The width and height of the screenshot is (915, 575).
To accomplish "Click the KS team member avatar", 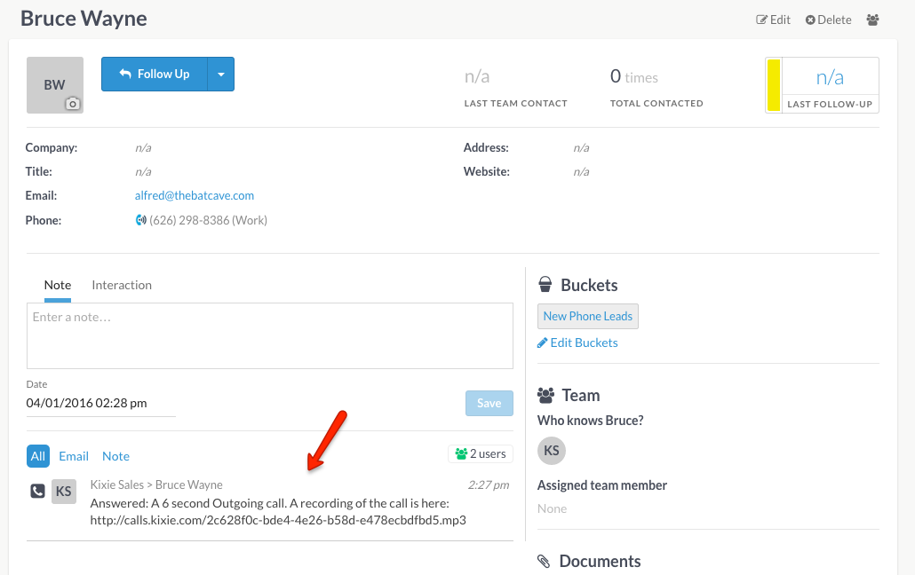I will 552,451.
